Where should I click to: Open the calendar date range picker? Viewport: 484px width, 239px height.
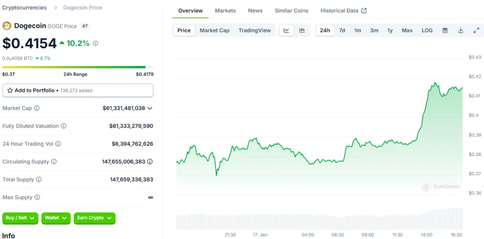(x=445, y=30)
